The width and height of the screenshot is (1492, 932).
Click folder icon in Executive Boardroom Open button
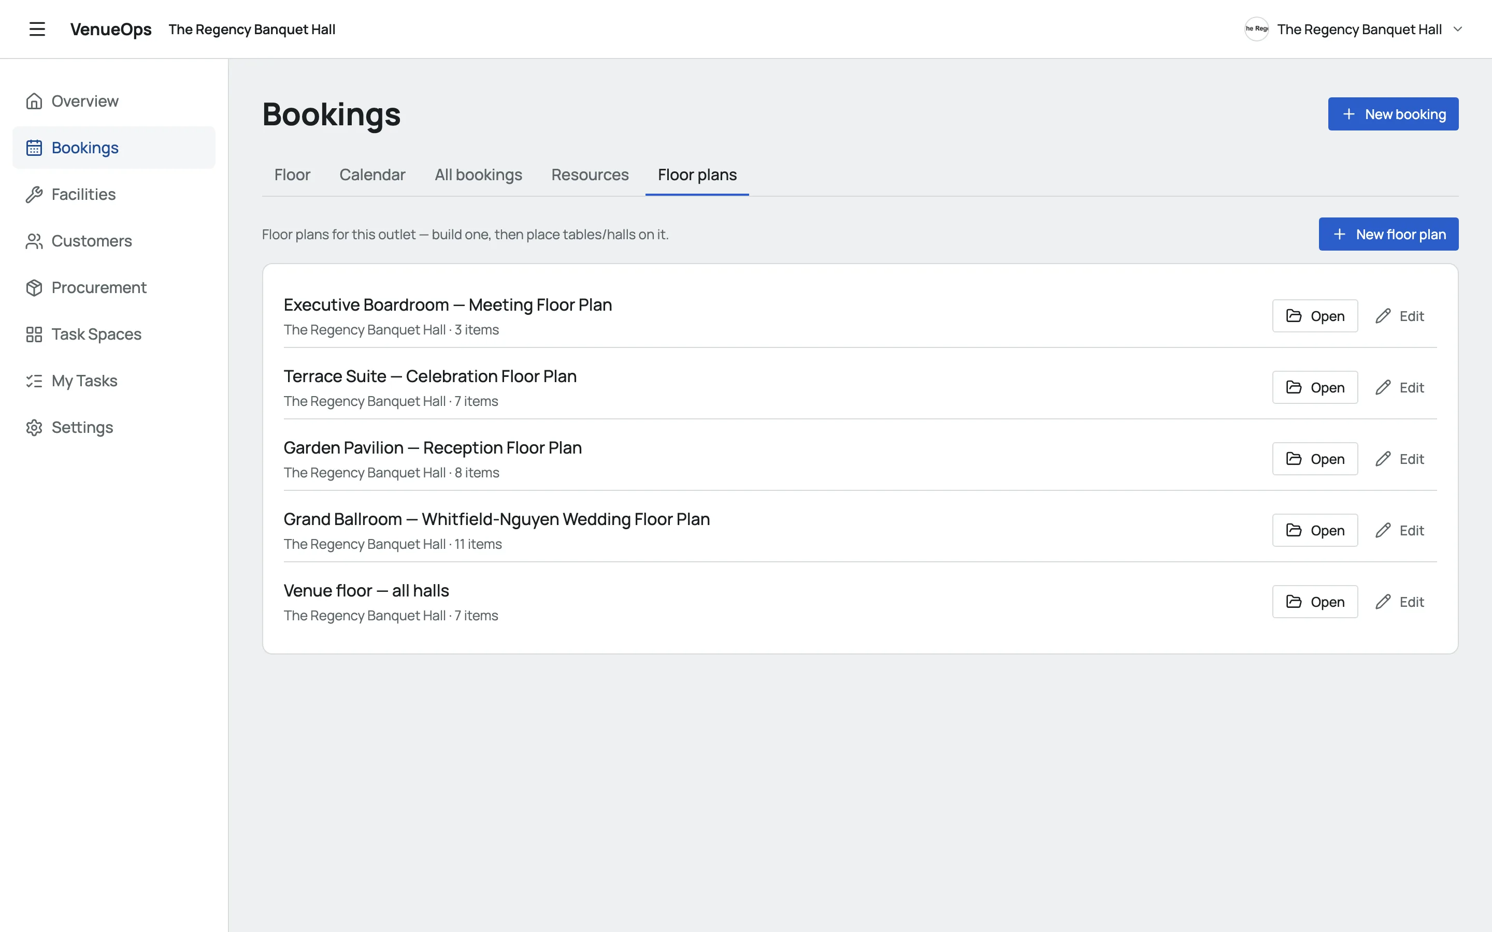[x=1294, y=316]
